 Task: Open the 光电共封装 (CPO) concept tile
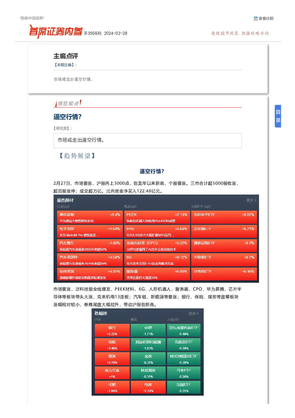(x=157, y=246)
